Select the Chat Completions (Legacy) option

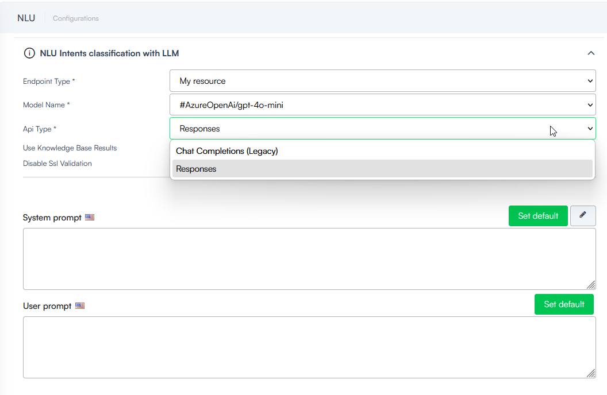(x=227, y=151)
